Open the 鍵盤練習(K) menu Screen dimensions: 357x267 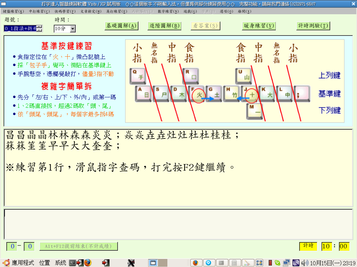click(x=14, y=11)
